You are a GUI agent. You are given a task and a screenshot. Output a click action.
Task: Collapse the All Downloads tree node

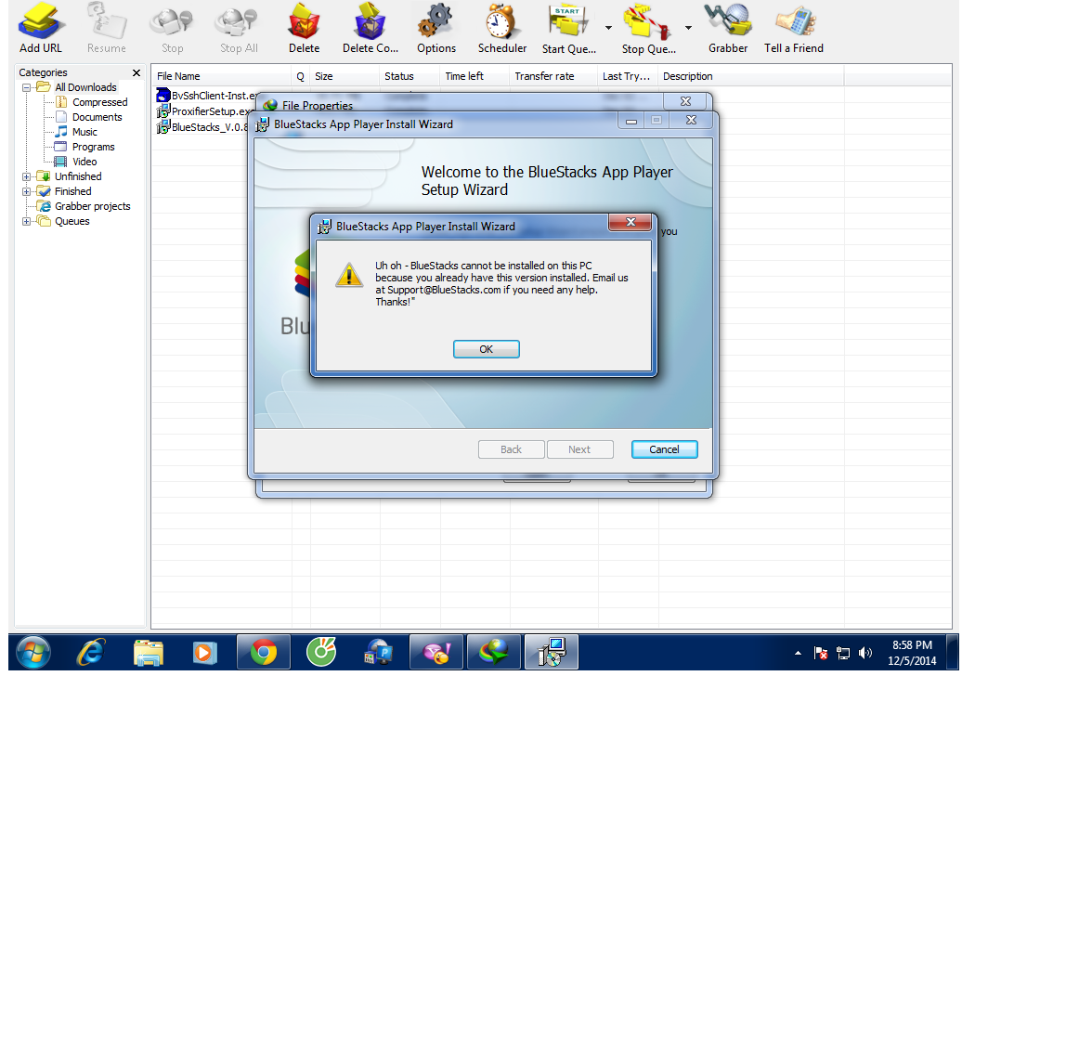coord(26,88)
